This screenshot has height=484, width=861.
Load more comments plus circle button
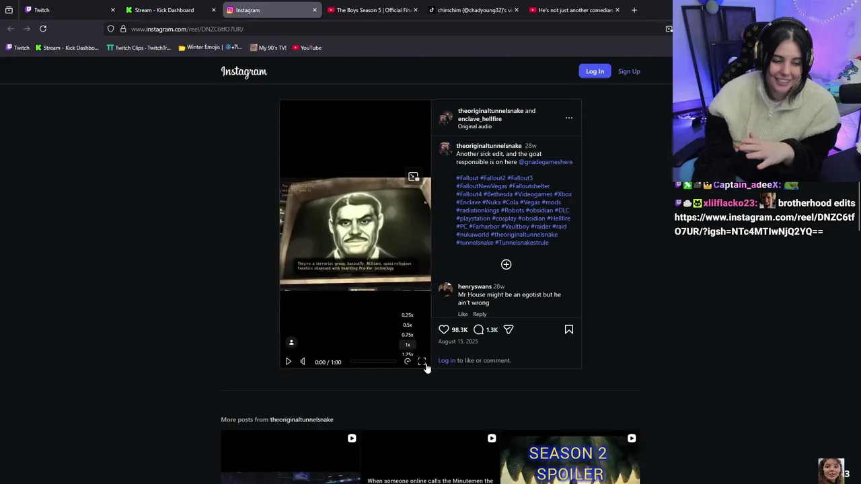506,264
